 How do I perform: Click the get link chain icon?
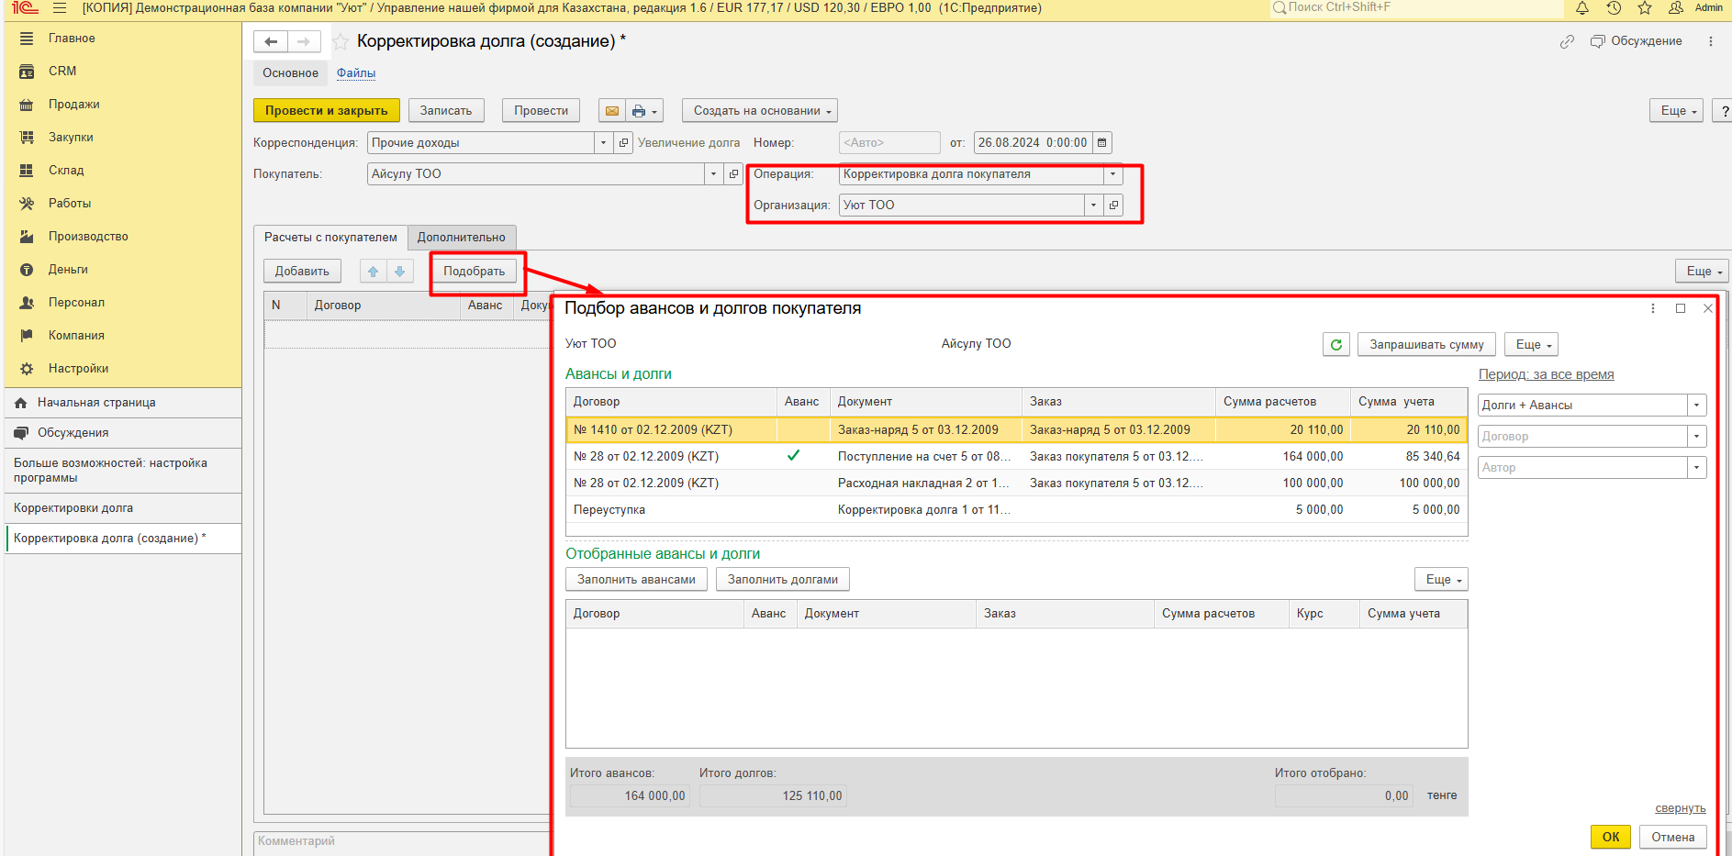pyautogui.click(x=1567, y=42)
